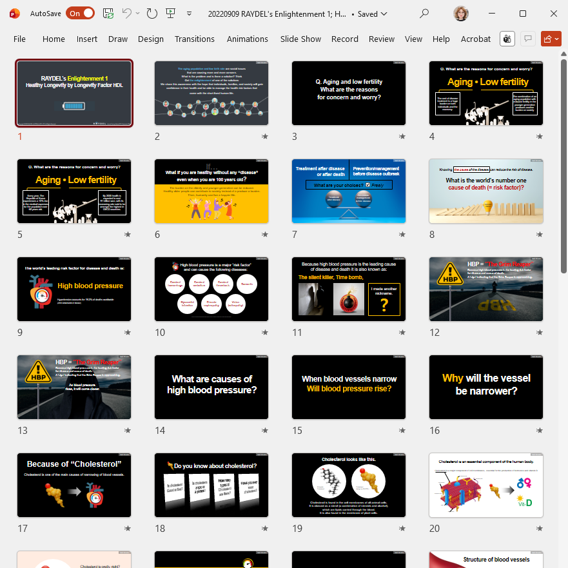Viewport: 568px width, 568px height.
Task: Select slide 1 RAYDEL's Enlightenment thumbnail
Action: click(x=74, y=93)
